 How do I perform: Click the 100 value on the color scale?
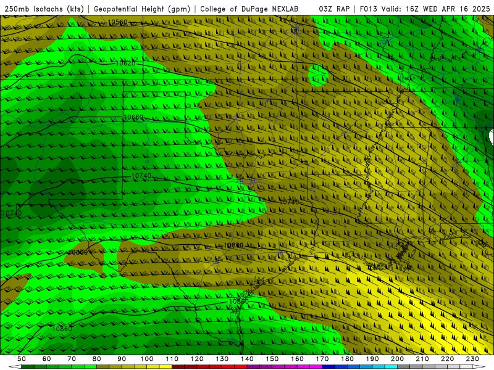click(147, 359)
